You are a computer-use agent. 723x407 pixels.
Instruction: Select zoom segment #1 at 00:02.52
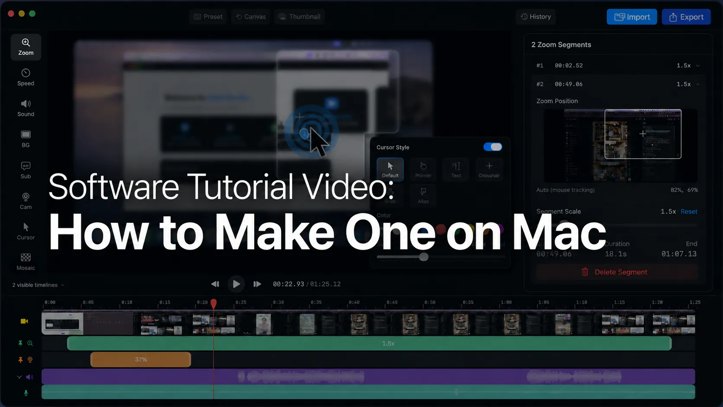[x=617, y=66]
